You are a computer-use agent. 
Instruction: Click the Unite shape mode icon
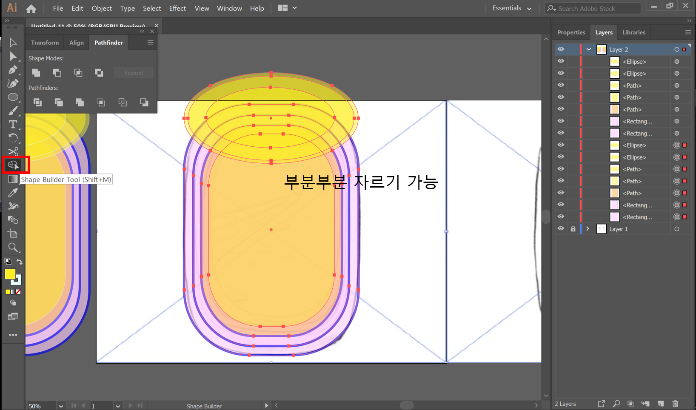coord(36,73)
